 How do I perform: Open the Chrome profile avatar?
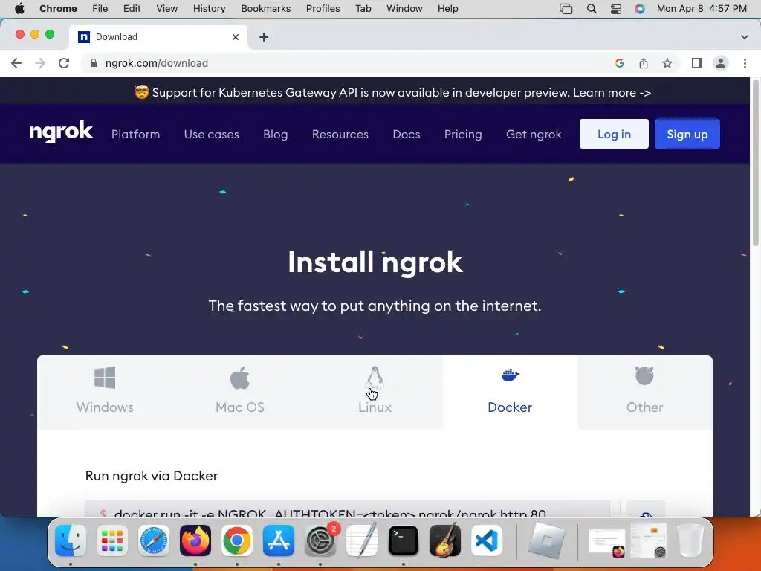point(721,63)
